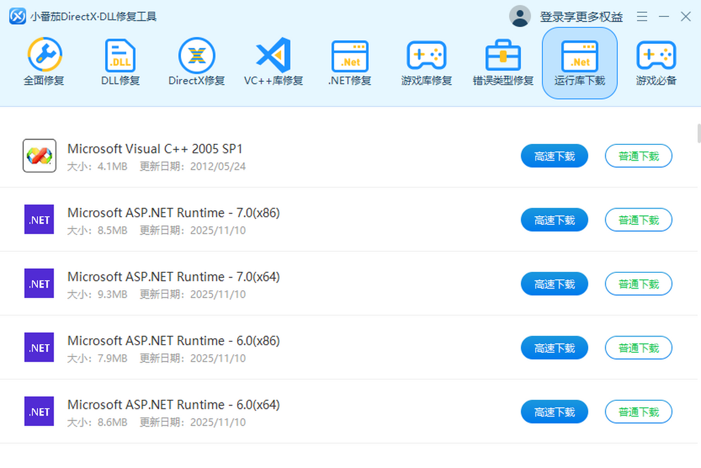Open the DirectX修复 tool
701x468 pixels.
(197, 63)
